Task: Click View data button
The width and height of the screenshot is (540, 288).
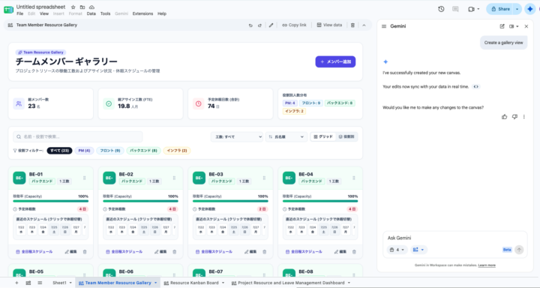Action: pos(329,25)
